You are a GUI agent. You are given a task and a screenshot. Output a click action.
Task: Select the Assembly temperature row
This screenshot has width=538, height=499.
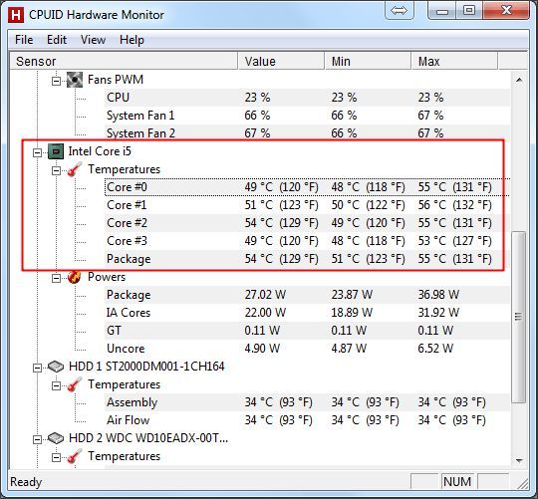[308, 402]
